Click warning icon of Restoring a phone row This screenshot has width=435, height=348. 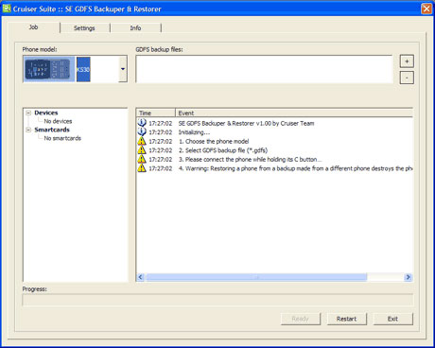[142, 168]
